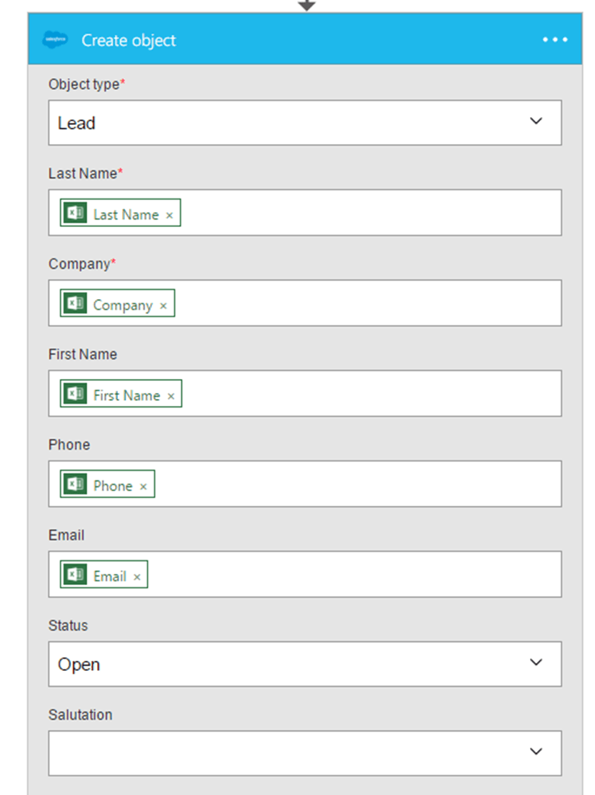Remove the Email dynamic token
Image resolution: width=595 pixels, height=795 pixels.
click(x=136, y=577)
